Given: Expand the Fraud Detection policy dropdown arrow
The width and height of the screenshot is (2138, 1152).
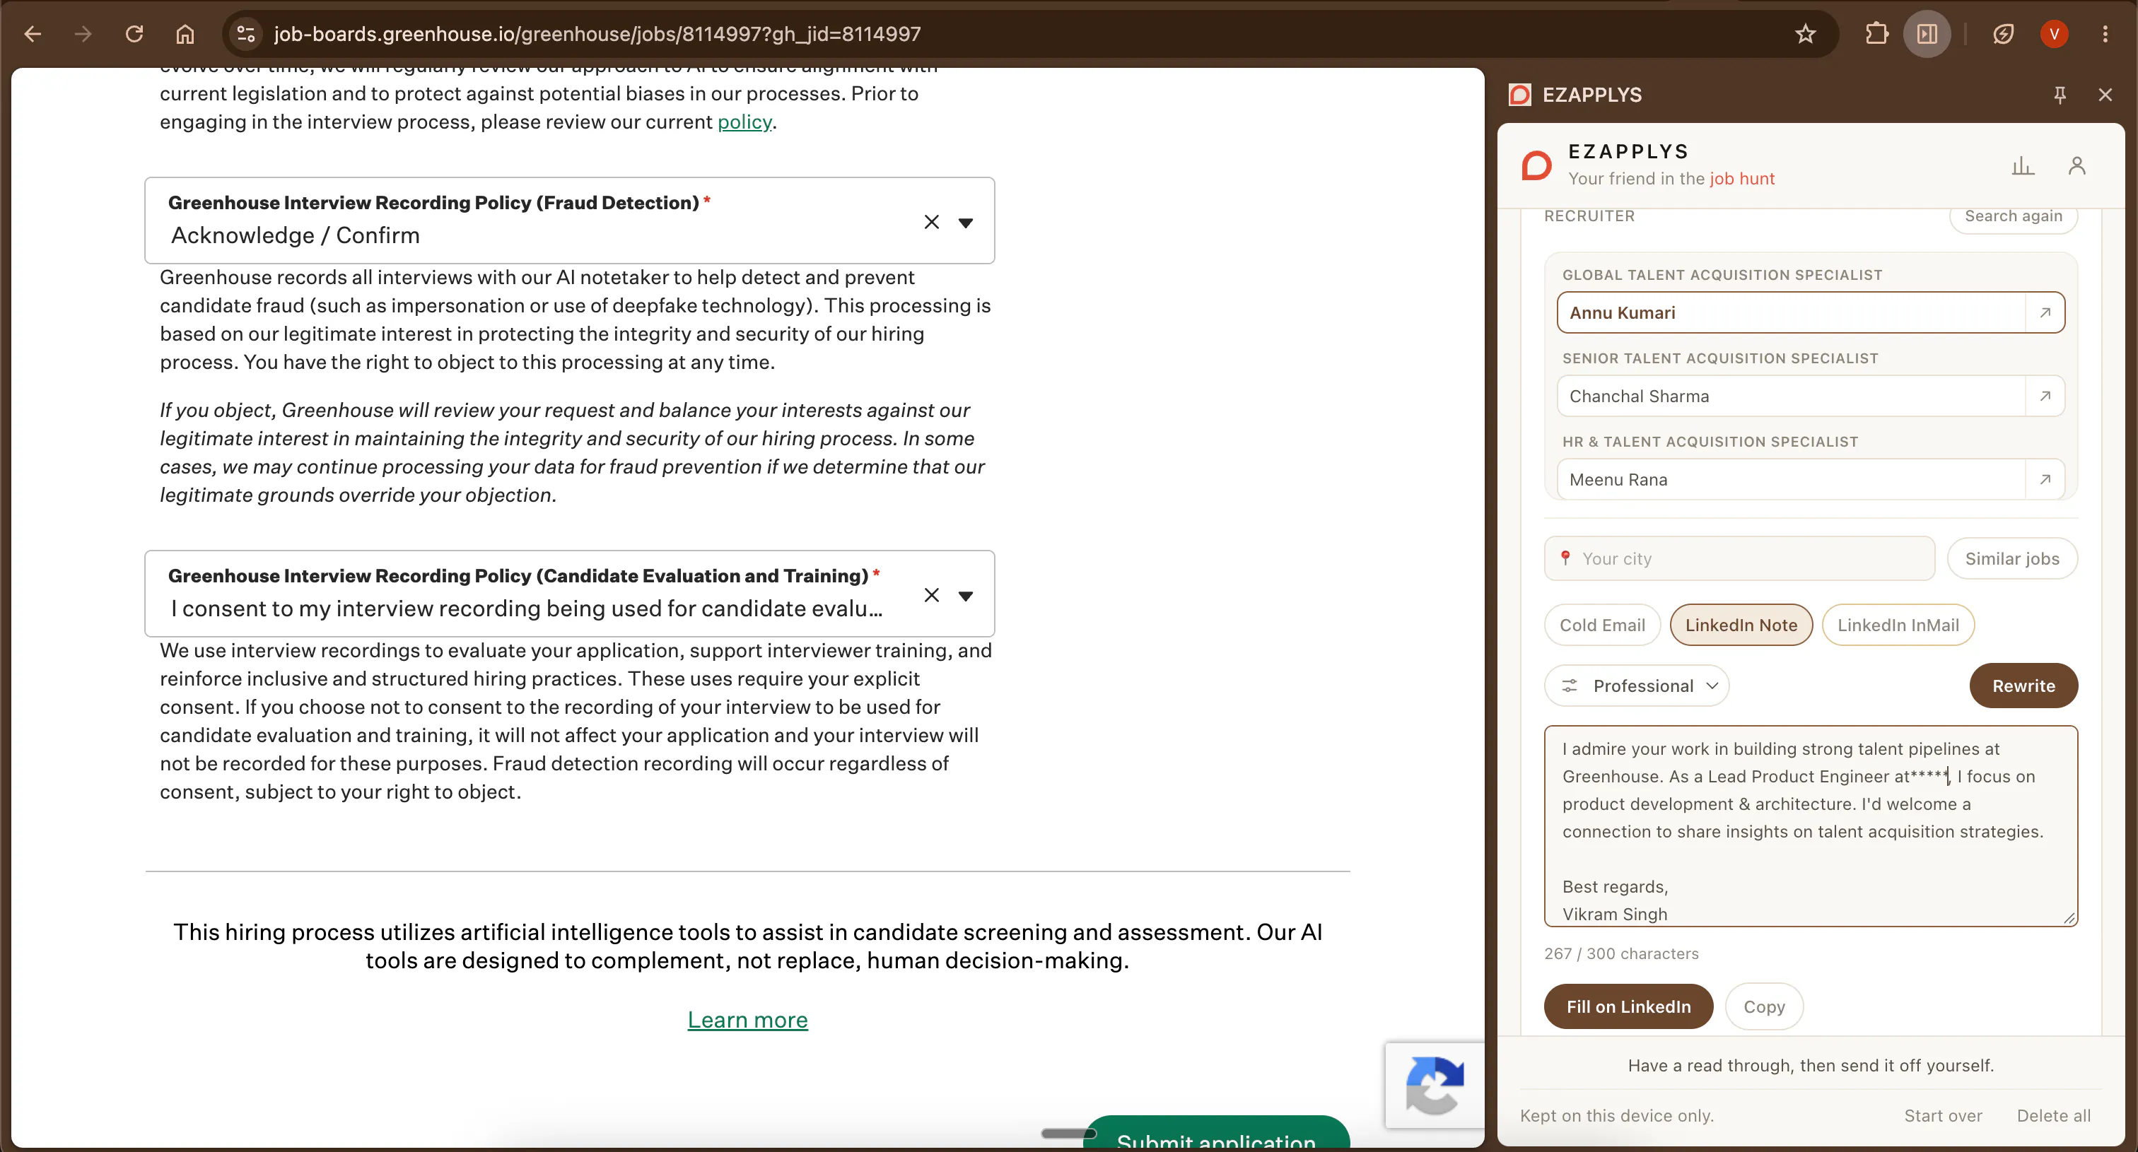Looking at the screenshot, I should [x=965, y=222].
